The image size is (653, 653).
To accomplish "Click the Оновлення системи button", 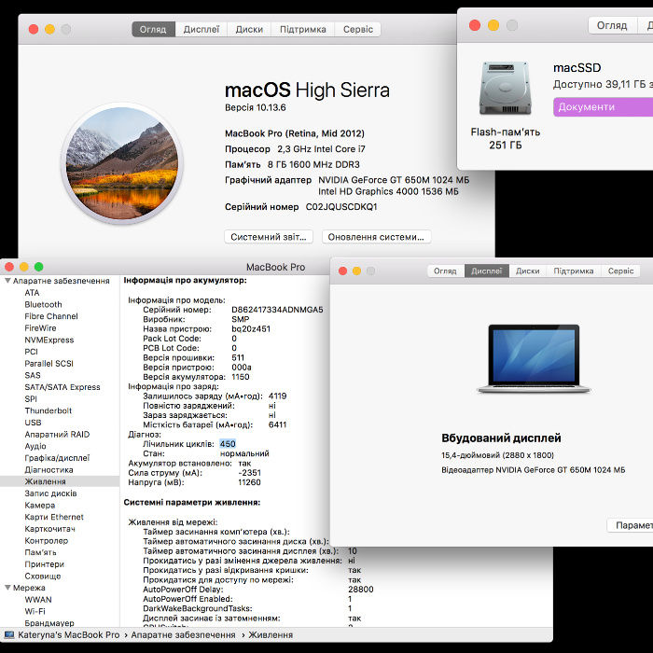I will (376, 237).
